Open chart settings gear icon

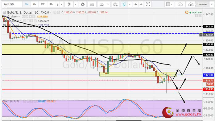[83, 4]
